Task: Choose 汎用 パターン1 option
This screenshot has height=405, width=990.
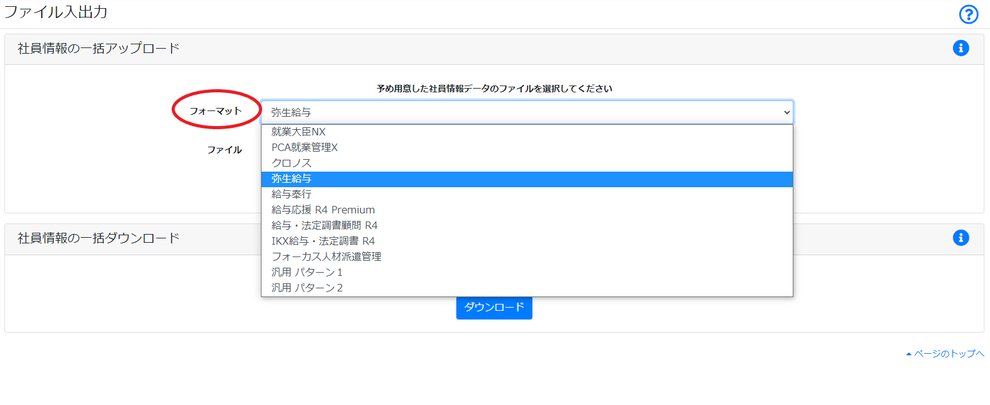Action: [x=527, y=272]
